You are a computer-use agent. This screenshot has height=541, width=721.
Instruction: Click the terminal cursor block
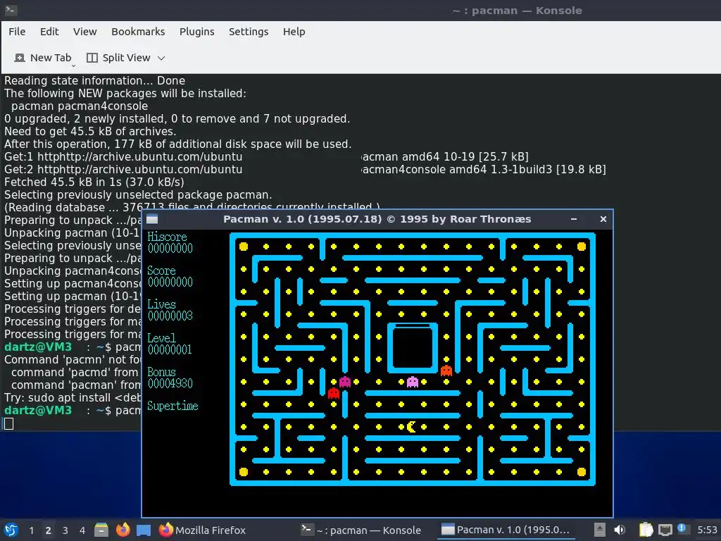[8, 423]
